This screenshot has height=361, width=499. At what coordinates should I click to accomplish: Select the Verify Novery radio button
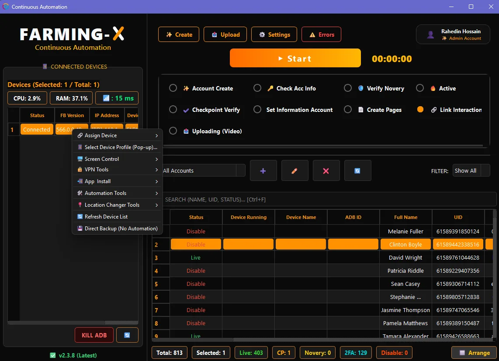347,88
